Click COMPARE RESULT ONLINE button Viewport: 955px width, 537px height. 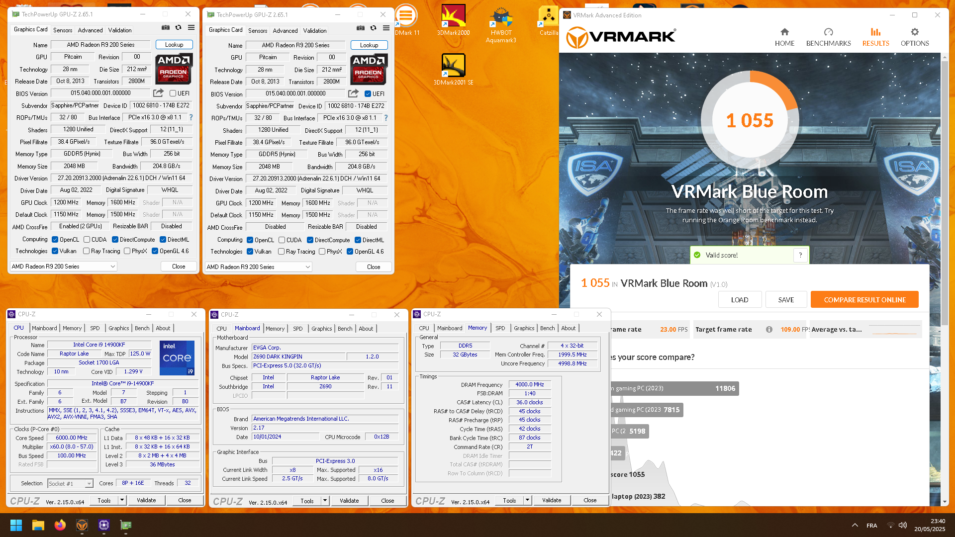pyautogui.click(x=864, y=300)
